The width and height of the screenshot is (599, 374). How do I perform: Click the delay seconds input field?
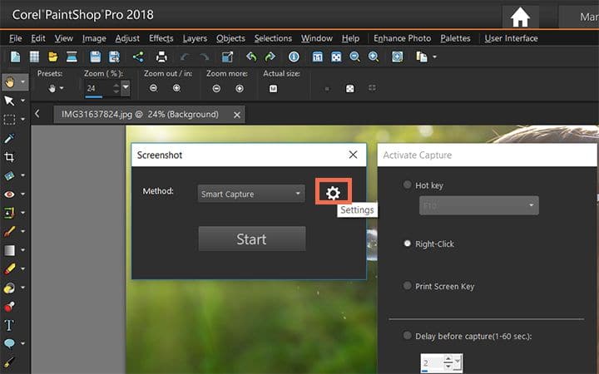(x=432, y=363)
